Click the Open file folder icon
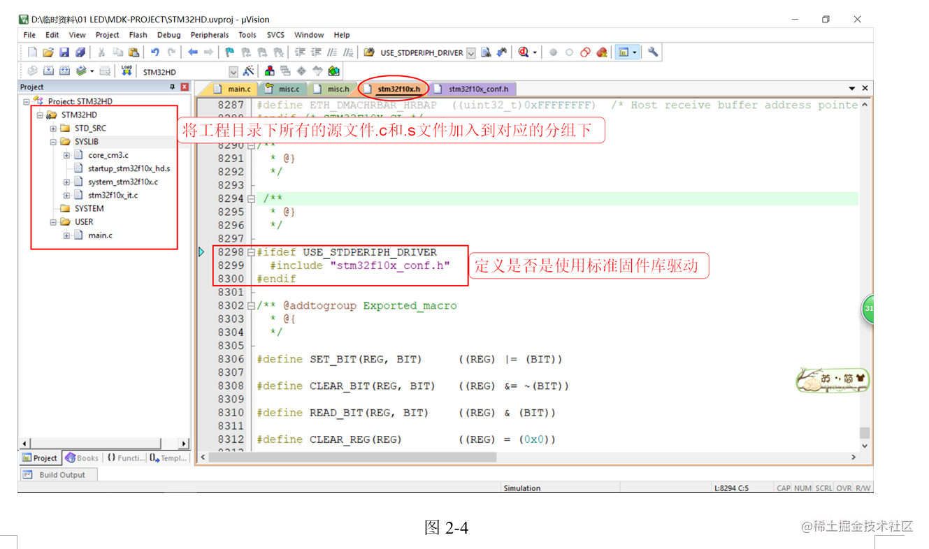 coord(48,52)
